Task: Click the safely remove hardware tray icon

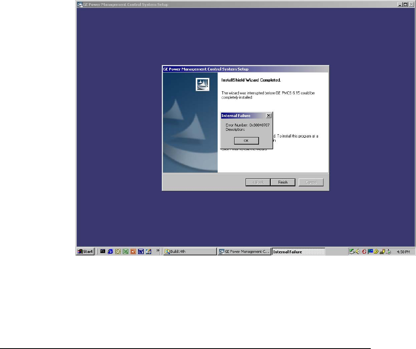Action: (352, 252)
